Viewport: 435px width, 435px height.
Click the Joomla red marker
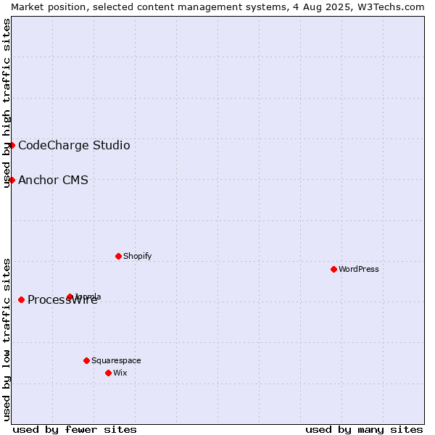[x=70, y=297]
